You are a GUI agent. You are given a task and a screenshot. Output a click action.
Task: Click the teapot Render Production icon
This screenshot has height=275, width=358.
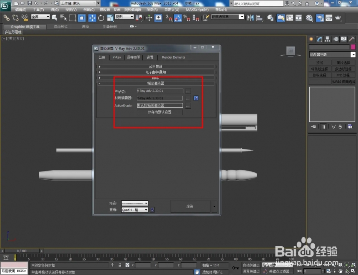[338, 18]
